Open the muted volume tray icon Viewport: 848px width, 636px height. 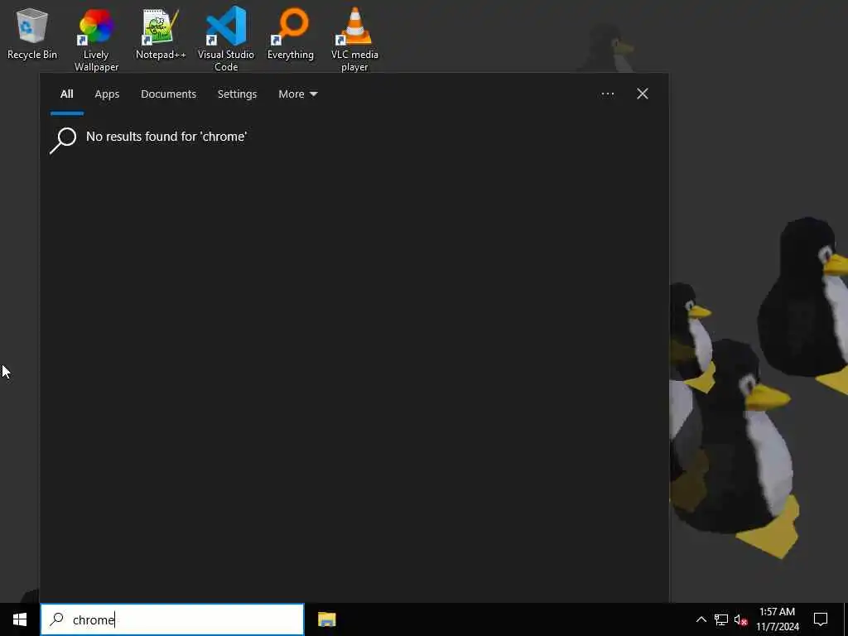pos(740,619)
